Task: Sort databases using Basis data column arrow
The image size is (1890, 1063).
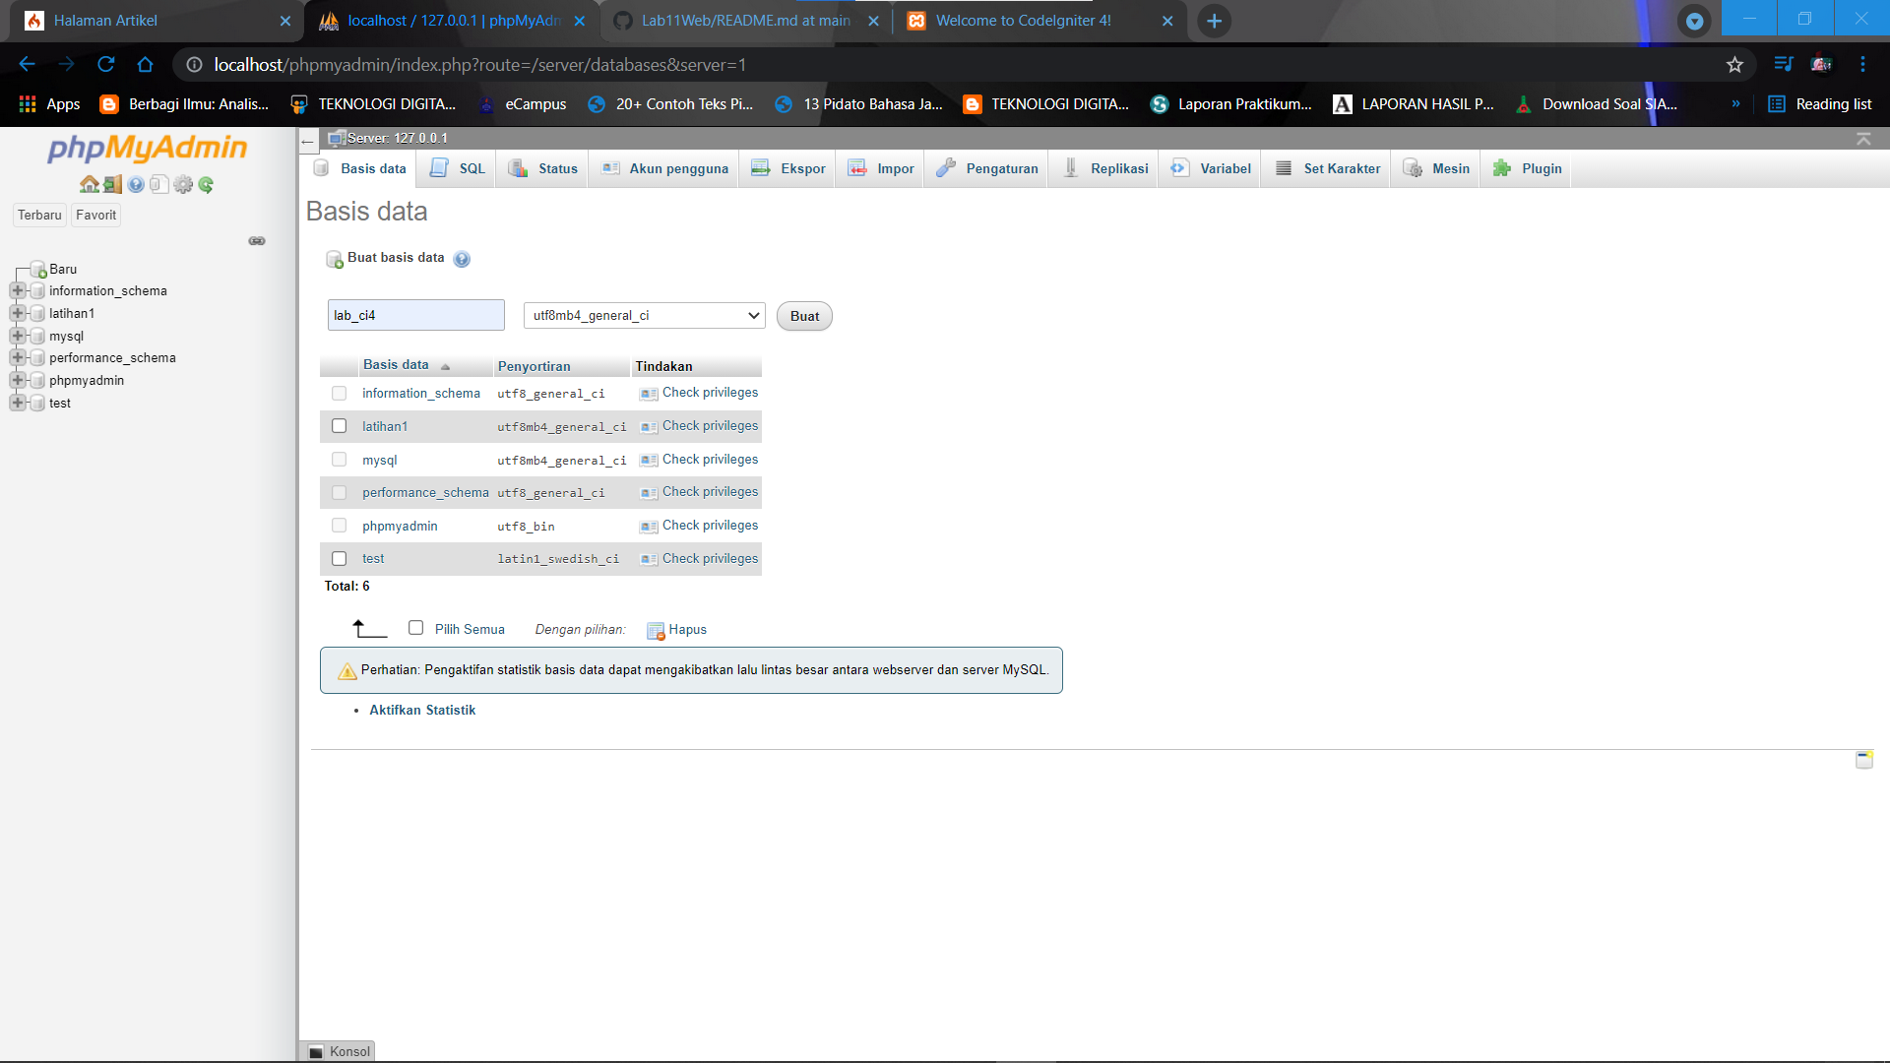Action: coord(446,365)
